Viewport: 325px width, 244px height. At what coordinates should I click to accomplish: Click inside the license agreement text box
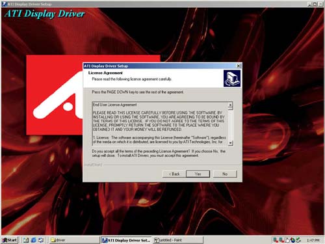pos(161,124)
